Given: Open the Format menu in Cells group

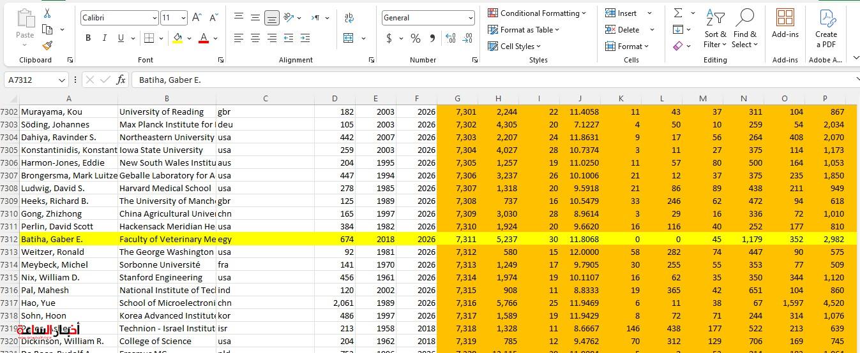Looking at the screenshot, I should [627, 46].
